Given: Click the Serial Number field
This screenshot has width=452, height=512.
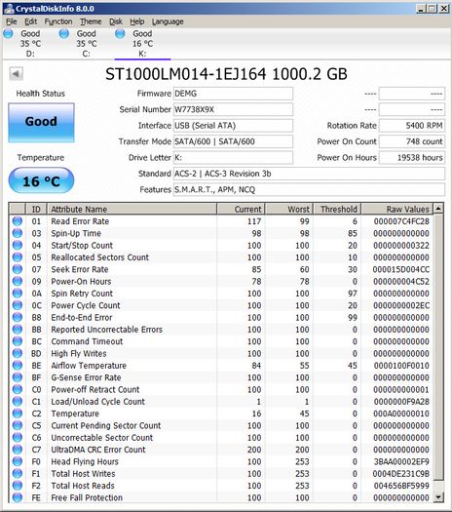Looking at the screenshot, I should pos(233,109).
